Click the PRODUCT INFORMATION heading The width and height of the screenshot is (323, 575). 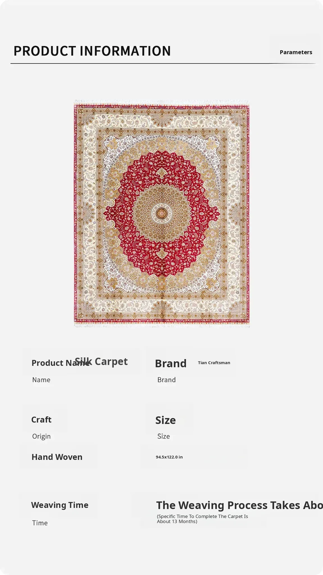click(92, 51)
